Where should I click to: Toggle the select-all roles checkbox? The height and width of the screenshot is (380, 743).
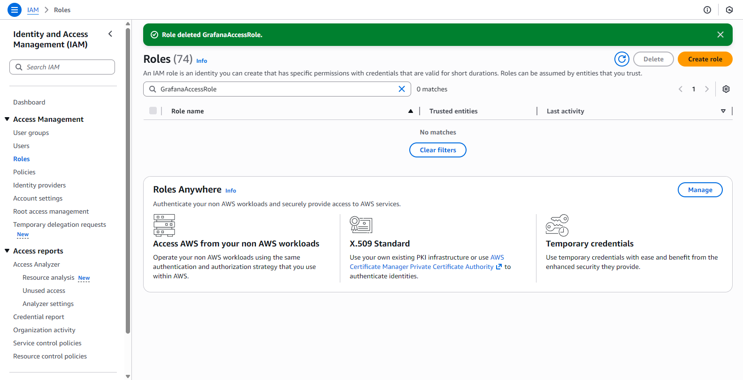(x=153, y=111)
